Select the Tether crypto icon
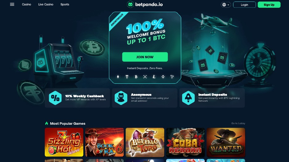The height and width of the screenshot is (162, 289). (x=127, y=77)
